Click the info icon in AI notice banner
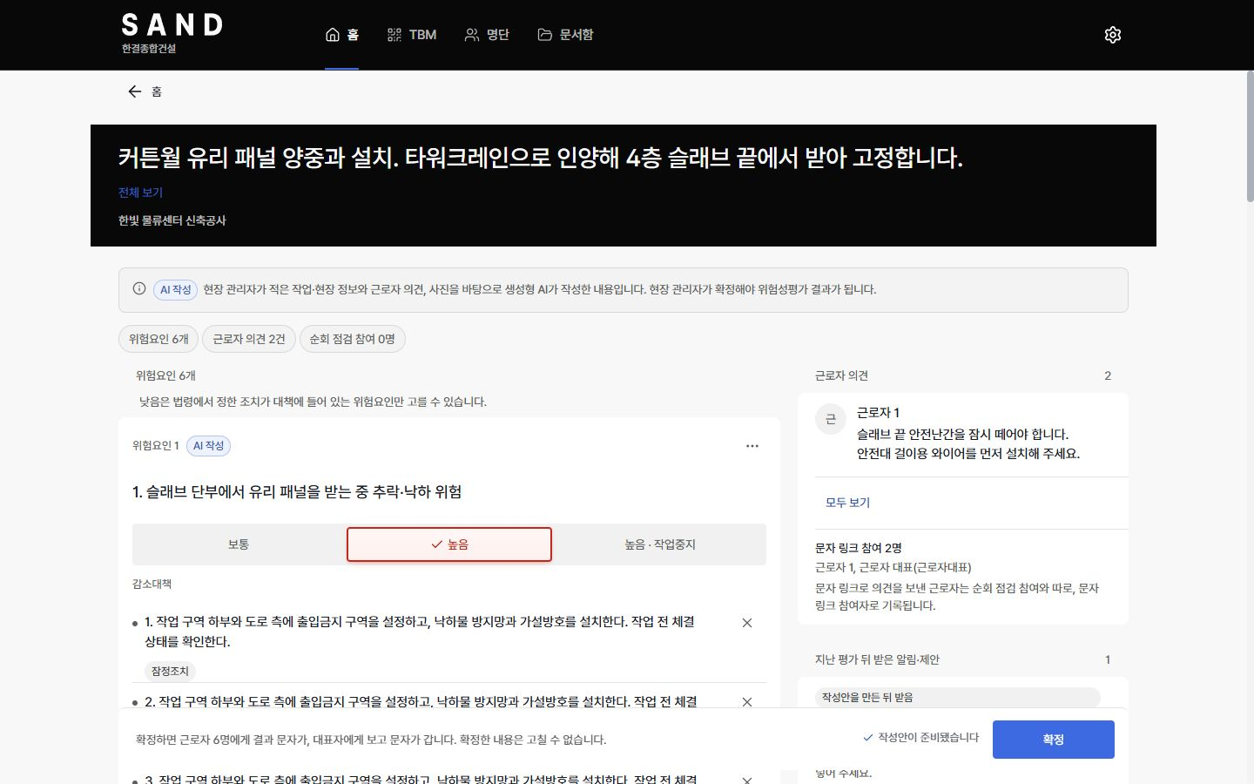Viewport: 1254px width, 784px height. [139, 289]
